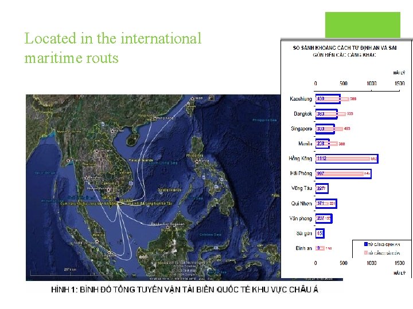This screenshot has width=413, height=309.
Task: Select the Bangkok label in the bar chart
Action: [x=303, y=114]
